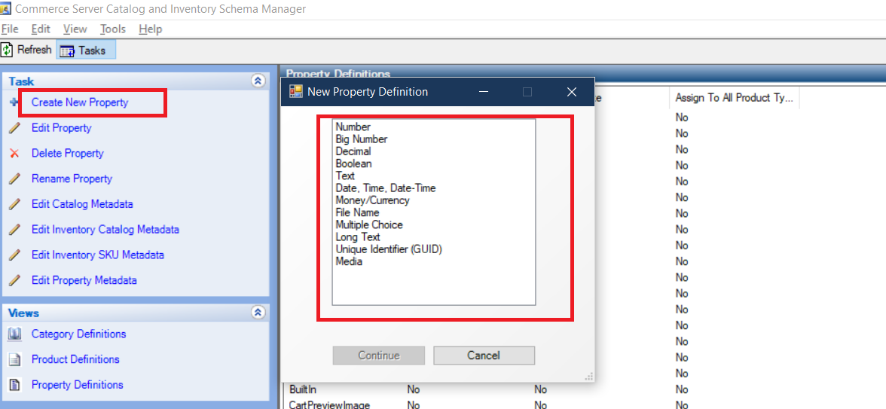Open the Tools menu
886x409 pixels.
click(x=113, y=29)
